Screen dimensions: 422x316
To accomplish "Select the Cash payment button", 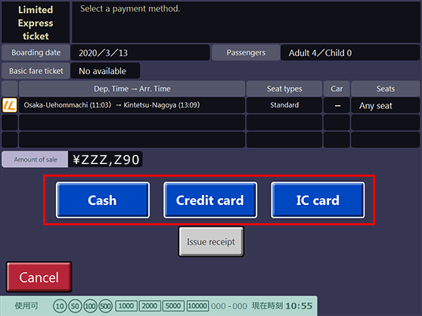I will [103, 200].
